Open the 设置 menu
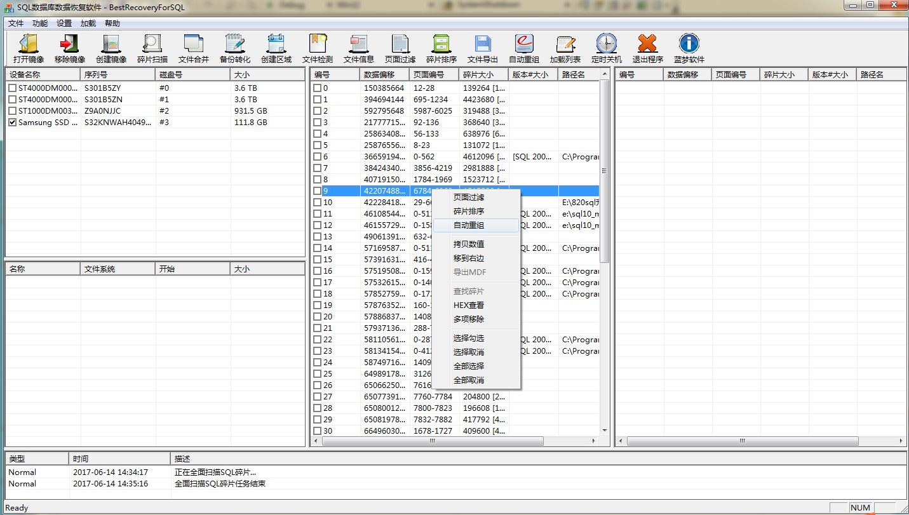The height and width of the screenshot is (515, 909). point(64,23)
